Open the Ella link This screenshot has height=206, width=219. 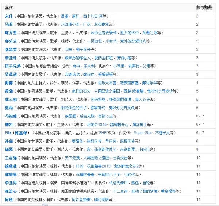click(8, 133)
